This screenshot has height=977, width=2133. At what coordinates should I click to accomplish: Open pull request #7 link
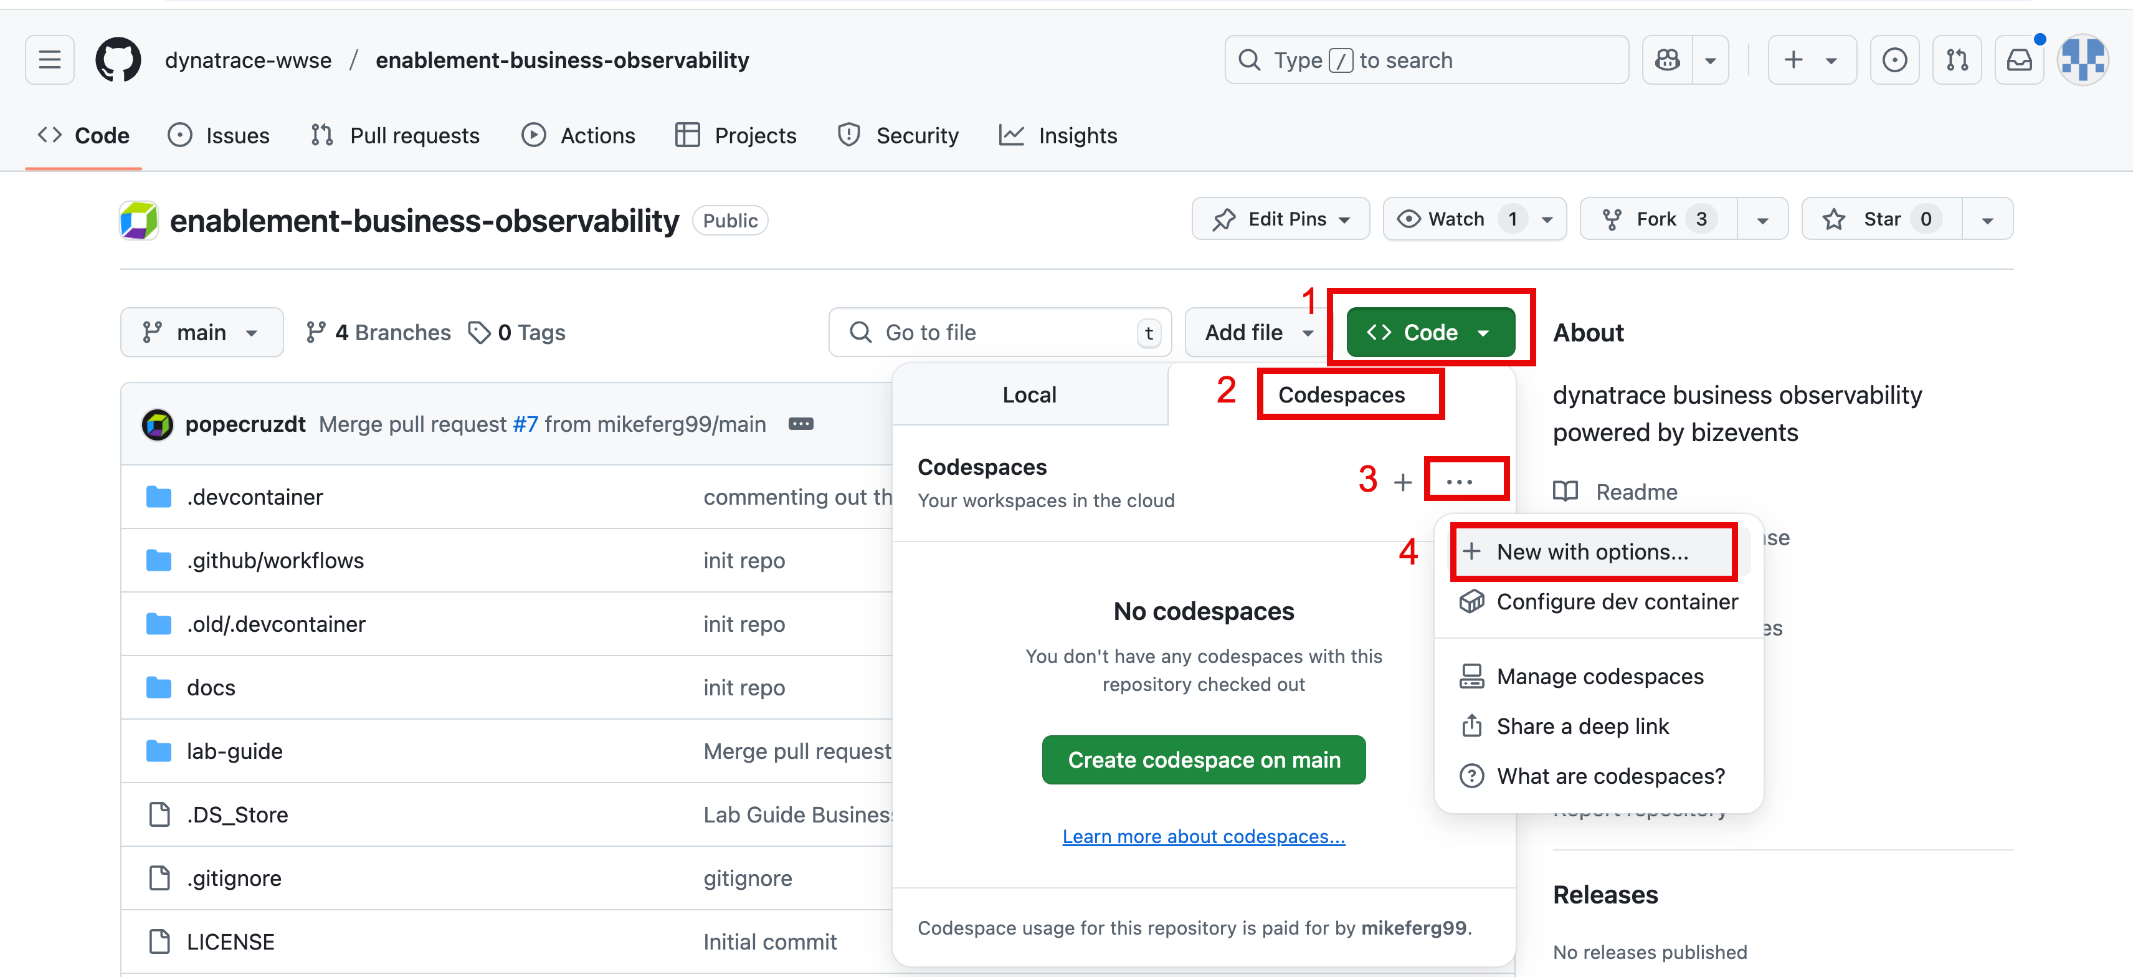525,424
